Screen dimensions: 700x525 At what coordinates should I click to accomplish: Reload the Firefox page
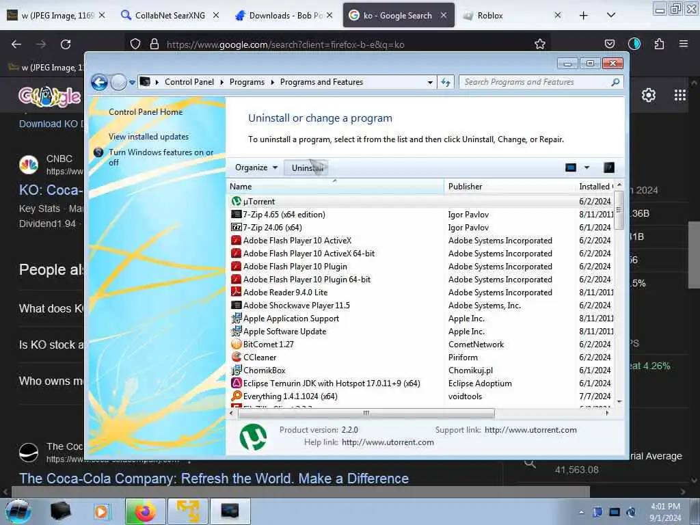click(66, 44)
